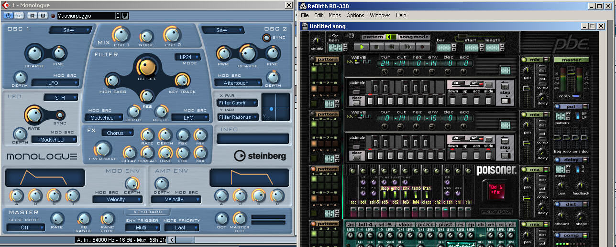Open the File menu in ReBirth

pos(305,15)
